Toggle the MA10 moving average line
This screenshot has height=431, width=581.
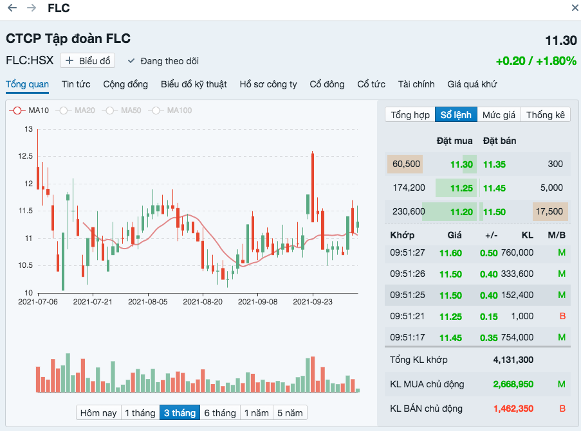click(x=29, y=110)
